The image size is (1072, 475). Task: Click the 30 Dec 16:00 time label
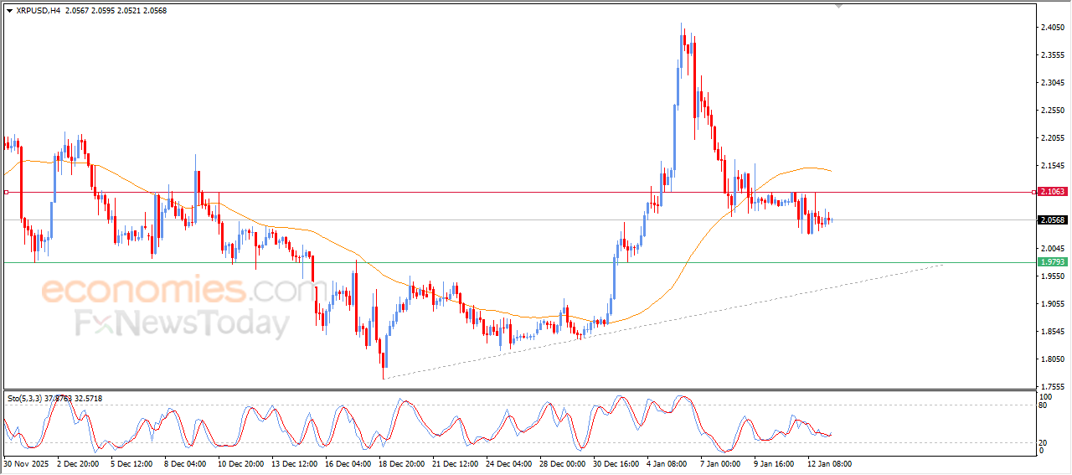pos(616,462)
